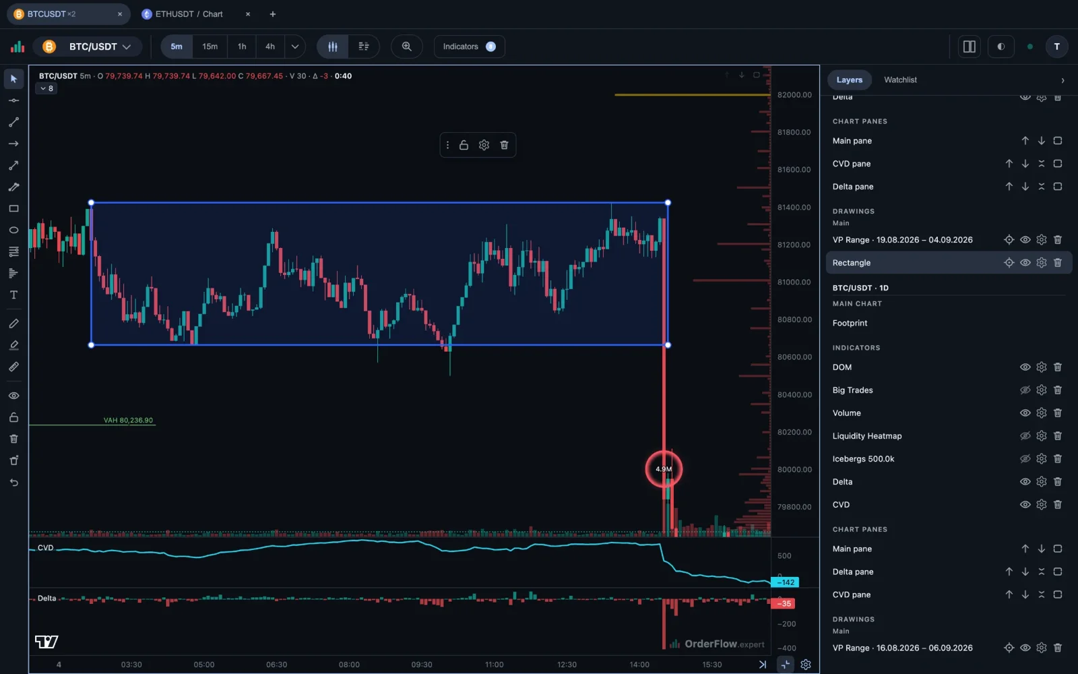The height and width of the screenshot is (674, 1078).
Task: Open split layout panel icon
Action: coord(970,47)
